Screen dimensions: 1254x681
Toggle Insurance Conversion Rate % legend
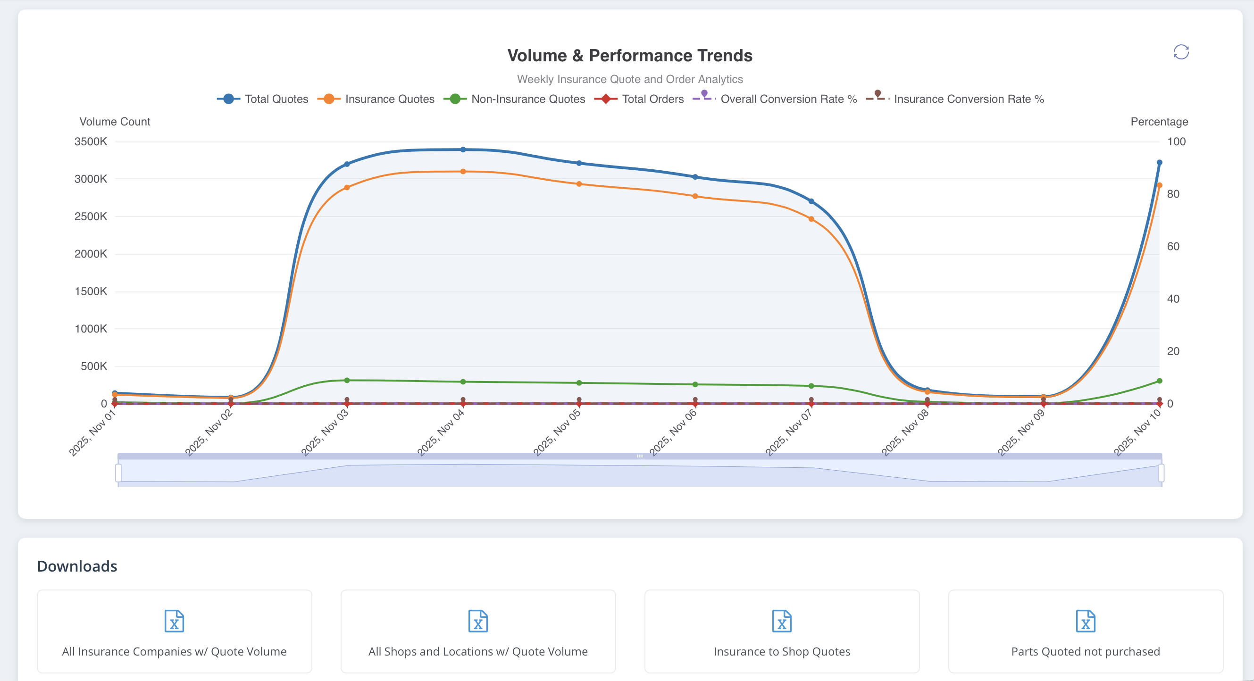(x=955, y=99)
